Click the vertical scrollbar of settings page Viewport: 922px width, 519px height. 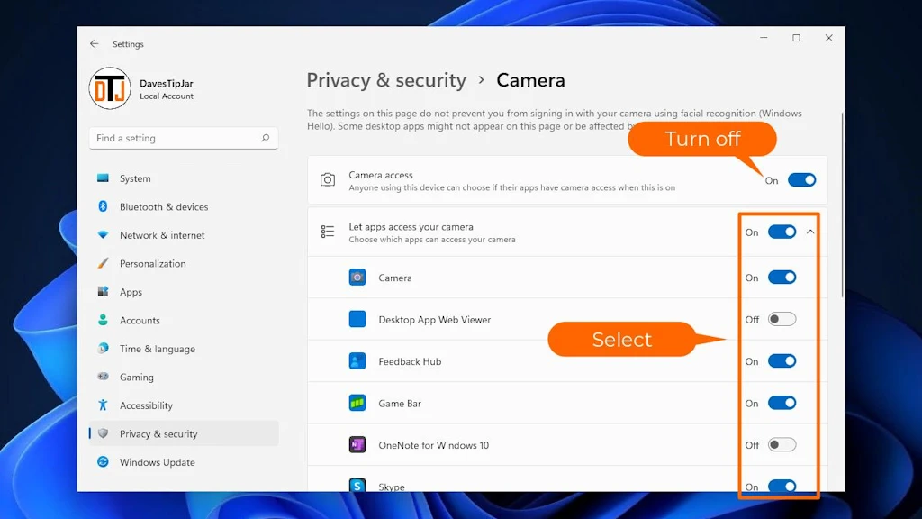click(x=842, y=205)
